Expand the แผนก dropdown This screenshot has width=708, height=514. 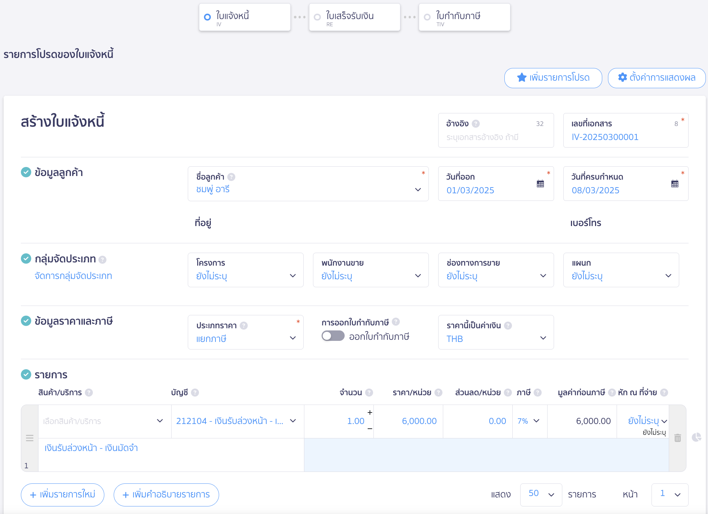coord(621,270)
